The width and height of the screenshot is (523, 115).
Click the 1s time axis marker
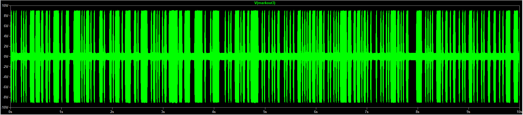pyautogui.click(x=61, y=112)
